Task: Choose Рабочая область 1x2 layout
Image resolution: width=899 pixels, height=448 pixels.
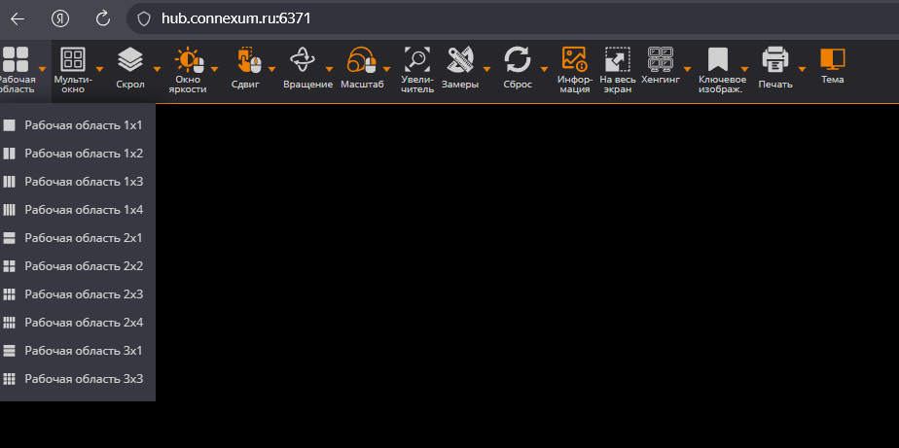Action: [x=78, y=154]
